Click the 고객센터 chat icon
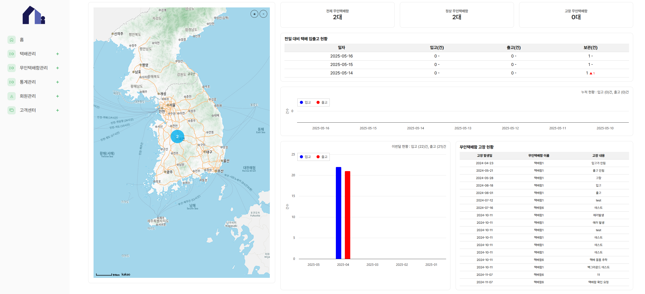The width and height of the screenshot is (645, 294). (12, 110)
